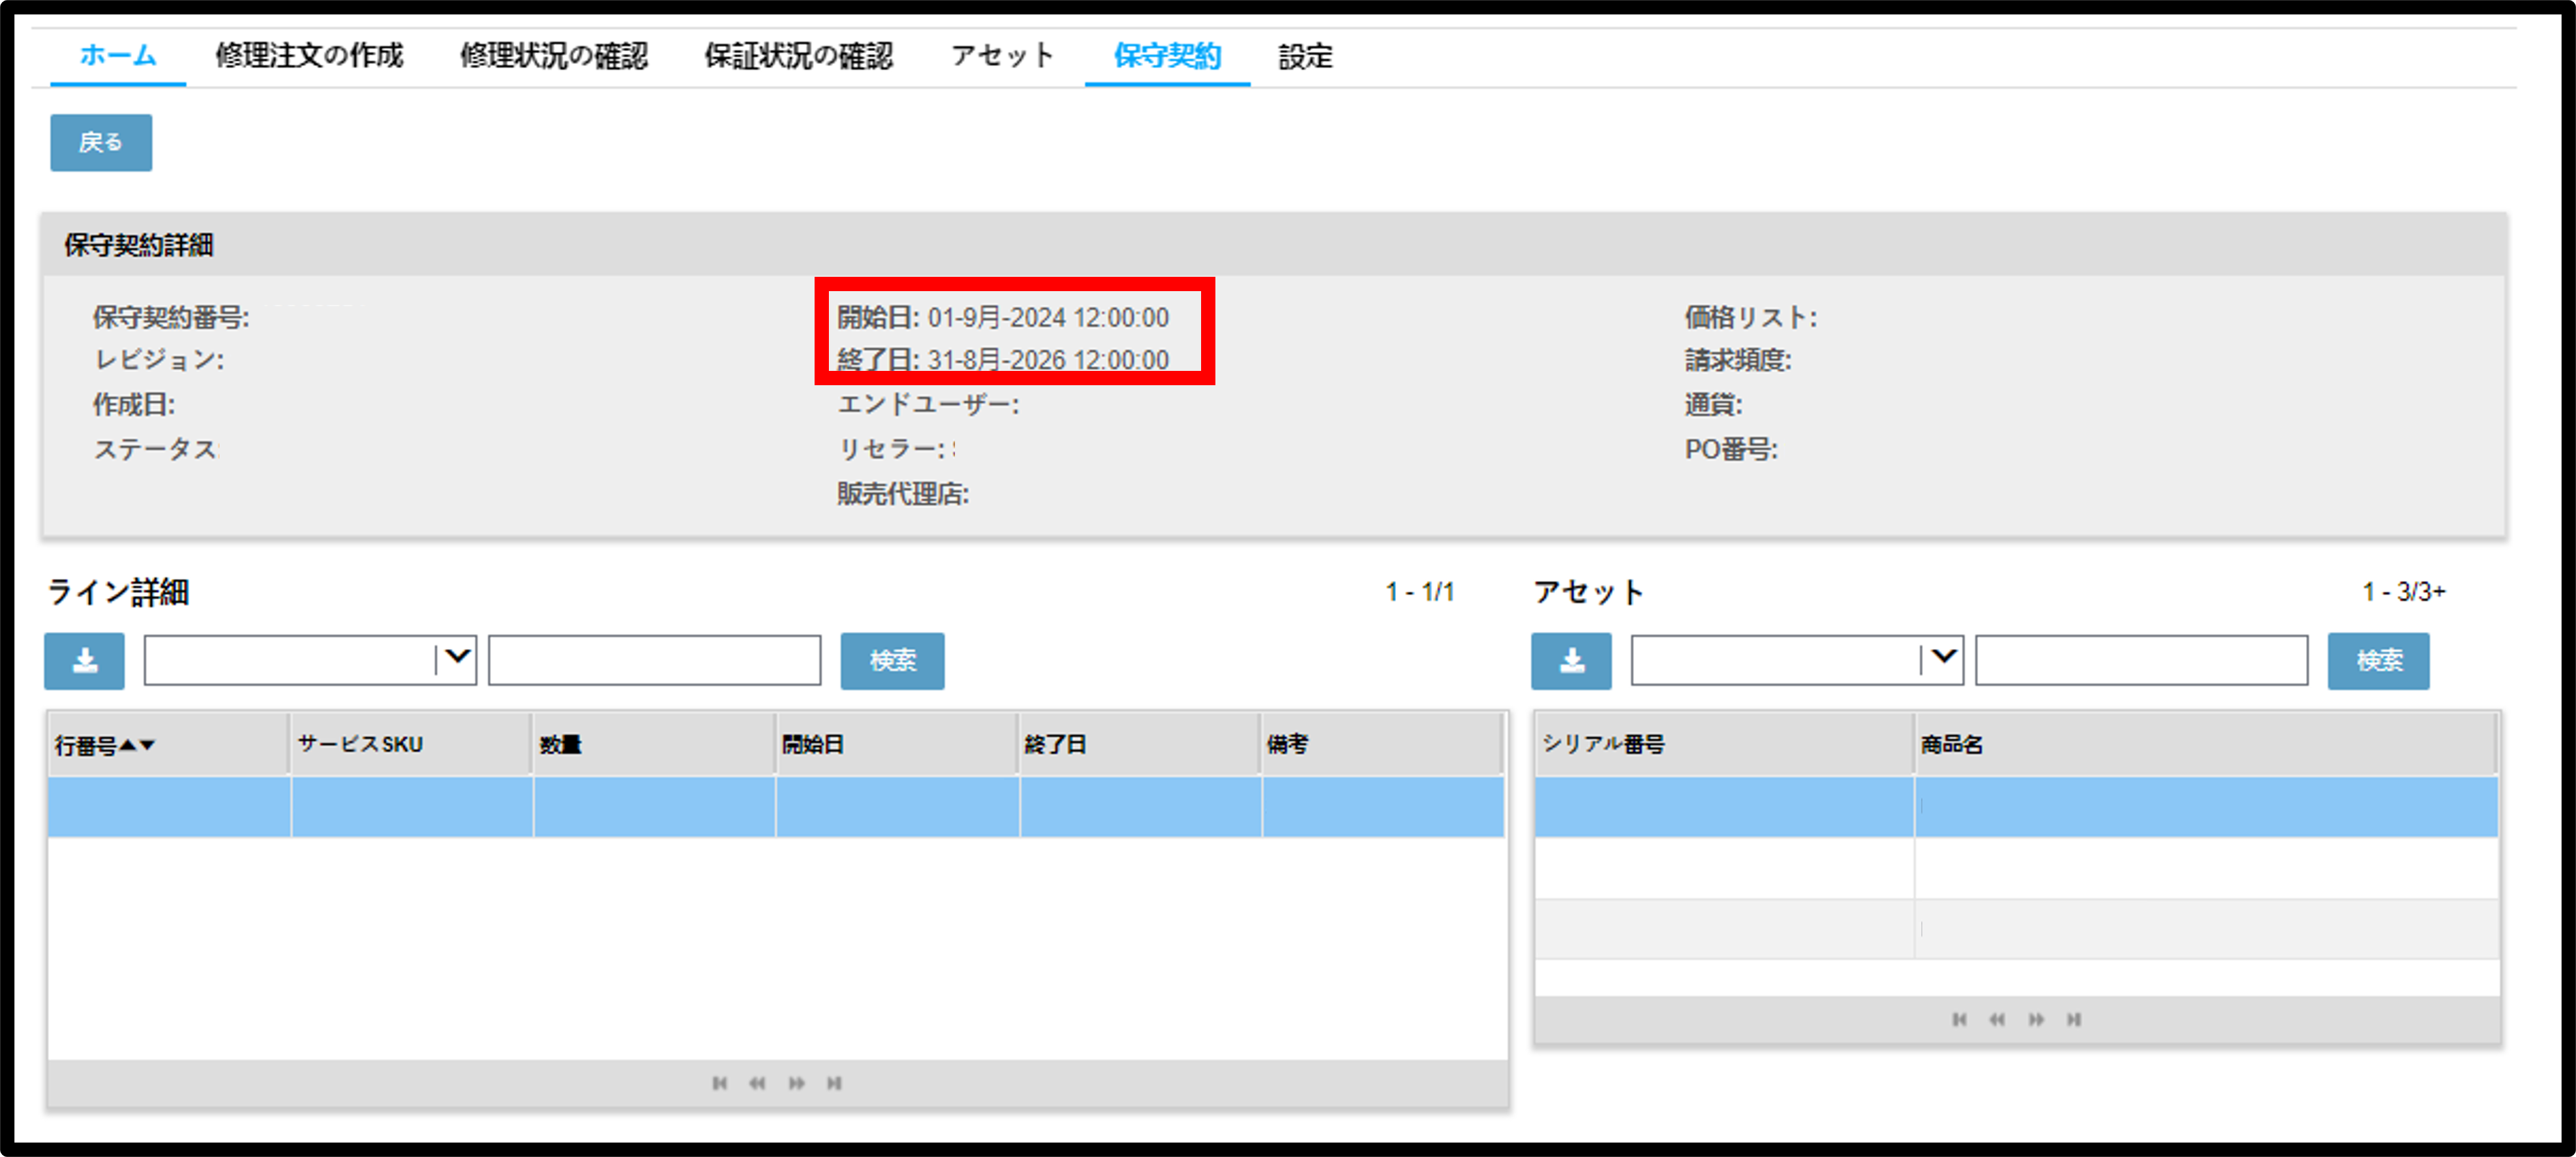Download asset (アセット) list data
Viewport: 2576px width, 1157px height.
(x=1571, y=661)
